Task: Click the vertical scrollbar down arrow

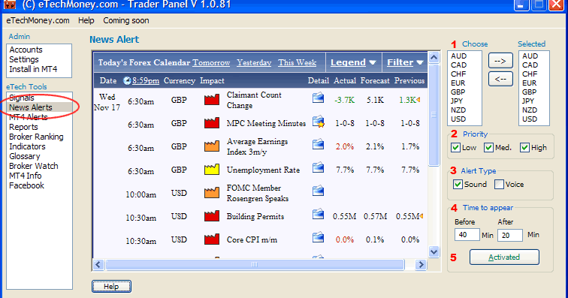Action: [434, 251]
